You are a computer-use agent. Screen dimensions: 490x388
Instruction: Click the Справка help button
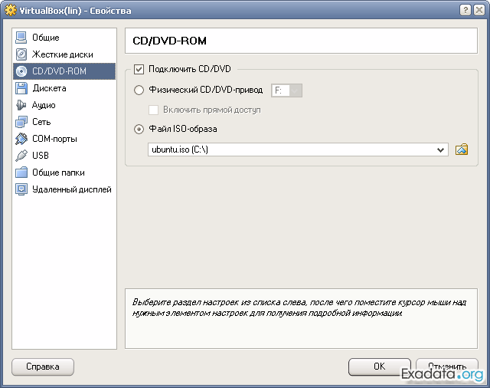pyautogui.click(x=43, y=367)
